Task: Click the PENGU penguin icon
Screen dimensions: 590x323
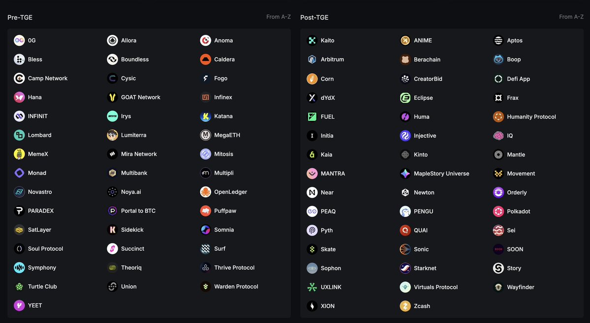Action: click(405, 211)
